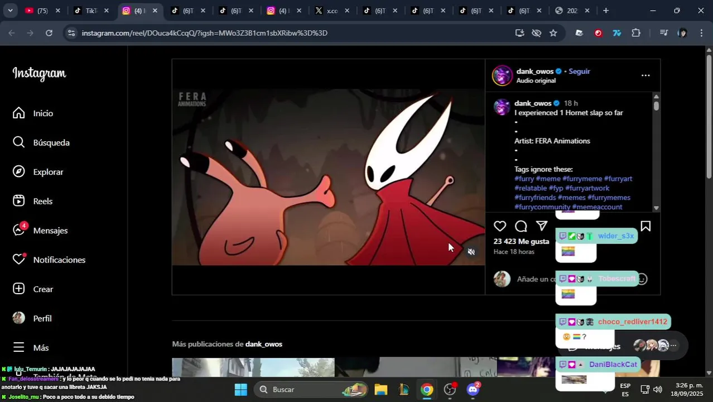Click the ESP language indicator
This screenshot has height=402, width=713.
(625, 389)
